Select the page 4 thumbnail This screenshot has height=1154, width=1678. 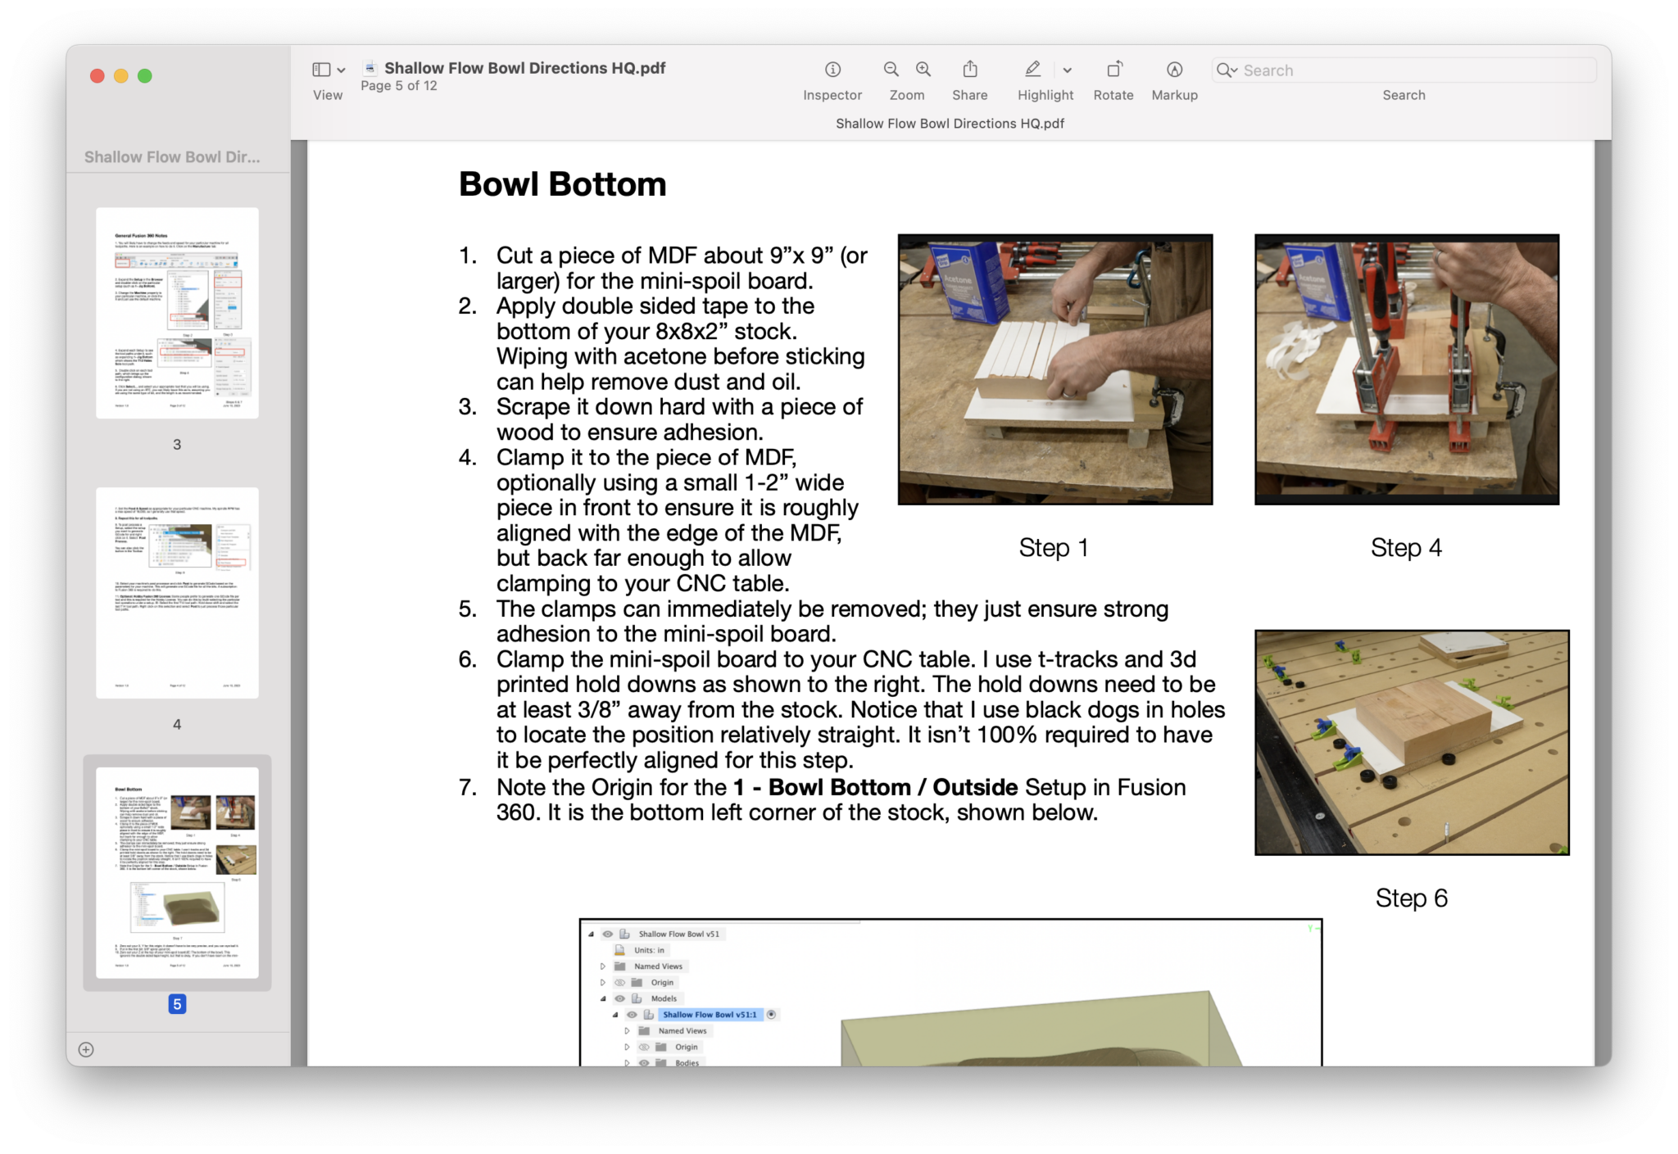[177, 592]
